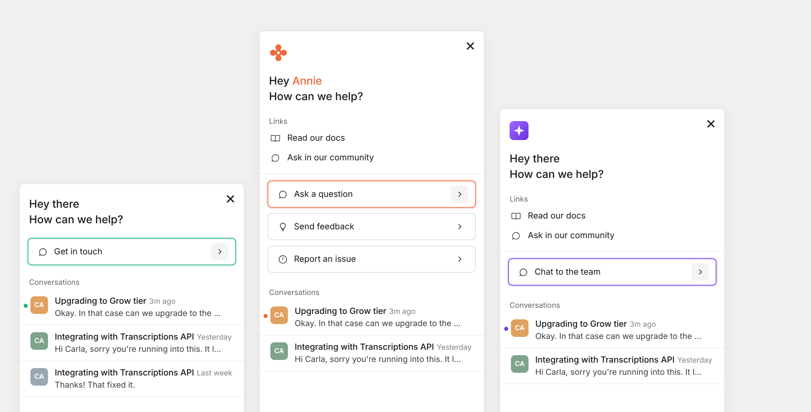811x412 pixels.
Task: Open the chevron on Ask a question
Action: 460,194
